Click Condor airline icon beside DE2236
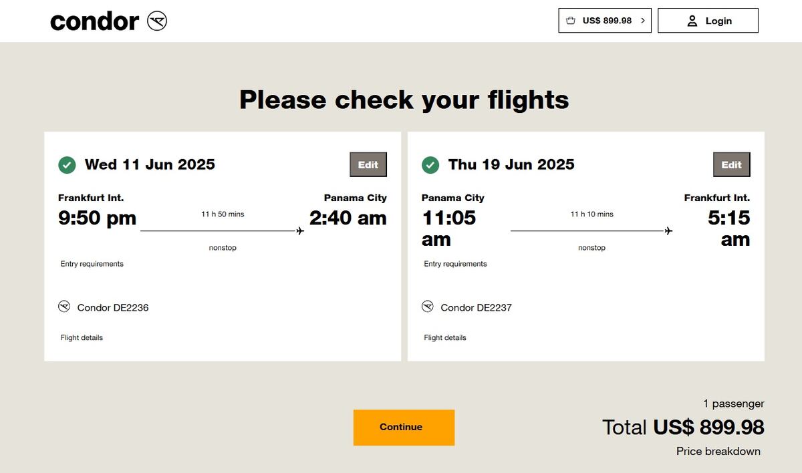The width and height of the screenshot is (802, 473). (64, 307)
